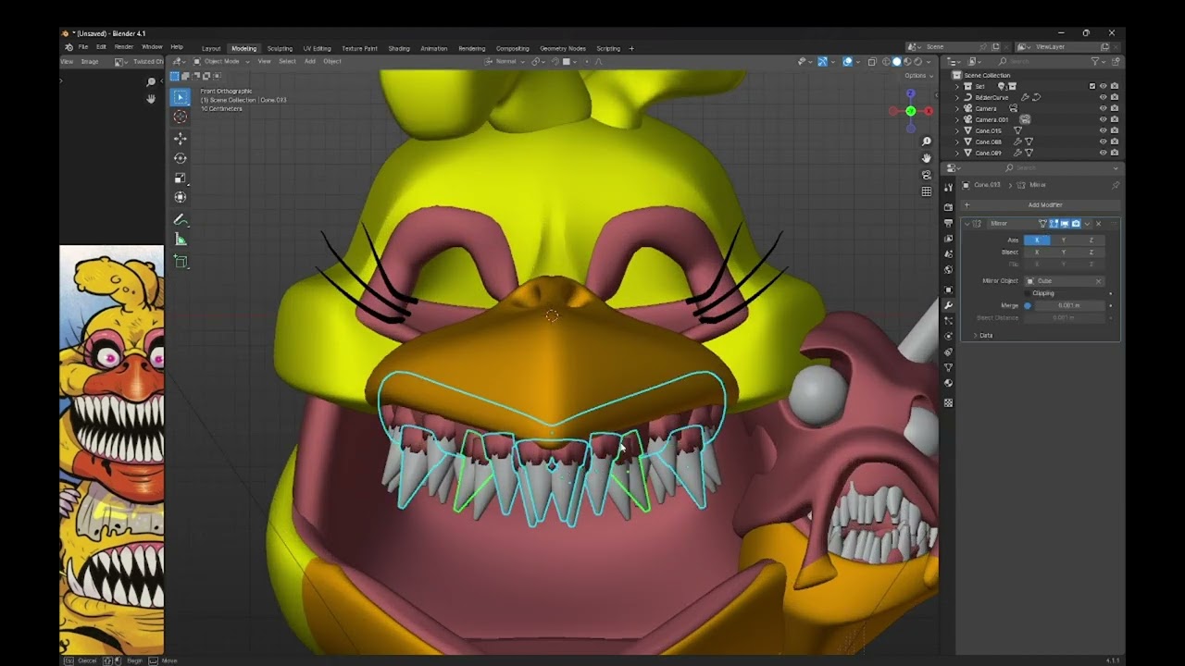1185x666 pixels.
Task: Open the Render menu
Action: [124, 47]
